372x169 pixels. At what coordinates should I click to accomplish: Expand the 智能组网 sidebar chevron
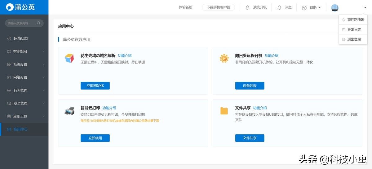[x=44, y=52]
